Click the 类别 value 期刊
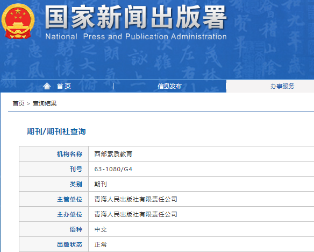The image size is (314, 252). (x=101, y=184)
